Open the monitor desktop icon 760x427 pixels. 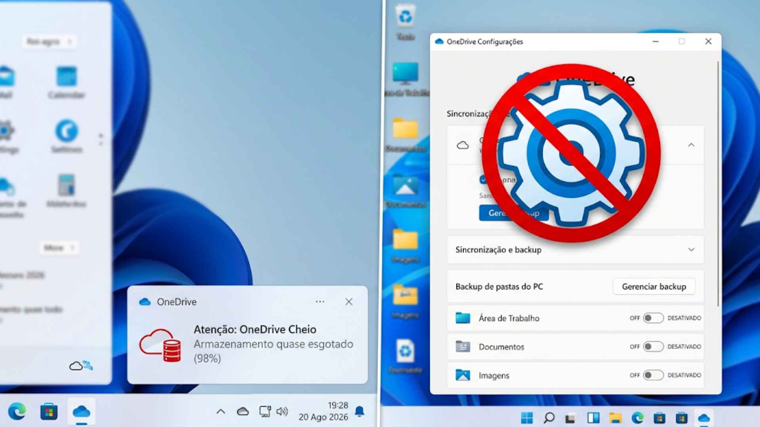[x=405, y=78]
